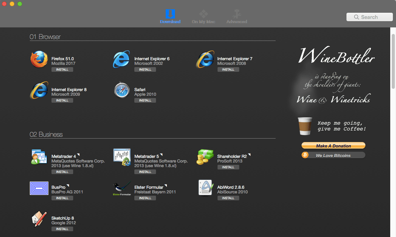Click the Firefox 51.0 title
Image resolution: width=396 pixels, height=237 pixels.
point(63,59)
